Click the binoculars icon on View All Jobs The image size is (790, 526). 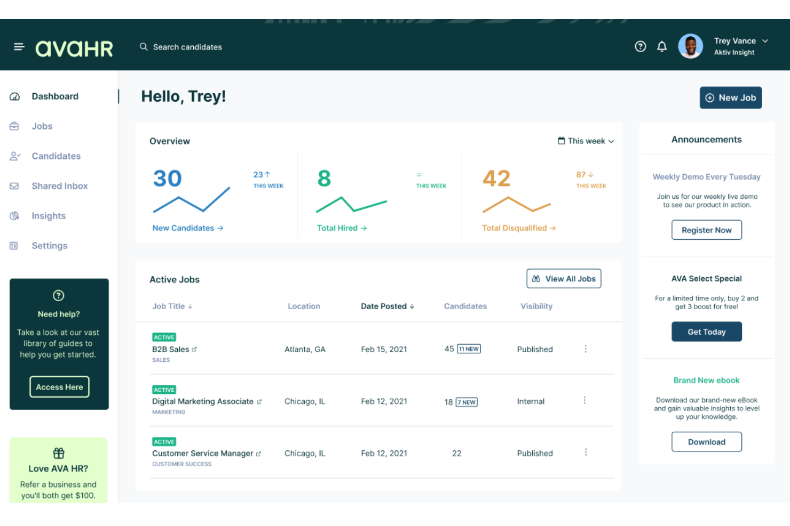point(536,278)
